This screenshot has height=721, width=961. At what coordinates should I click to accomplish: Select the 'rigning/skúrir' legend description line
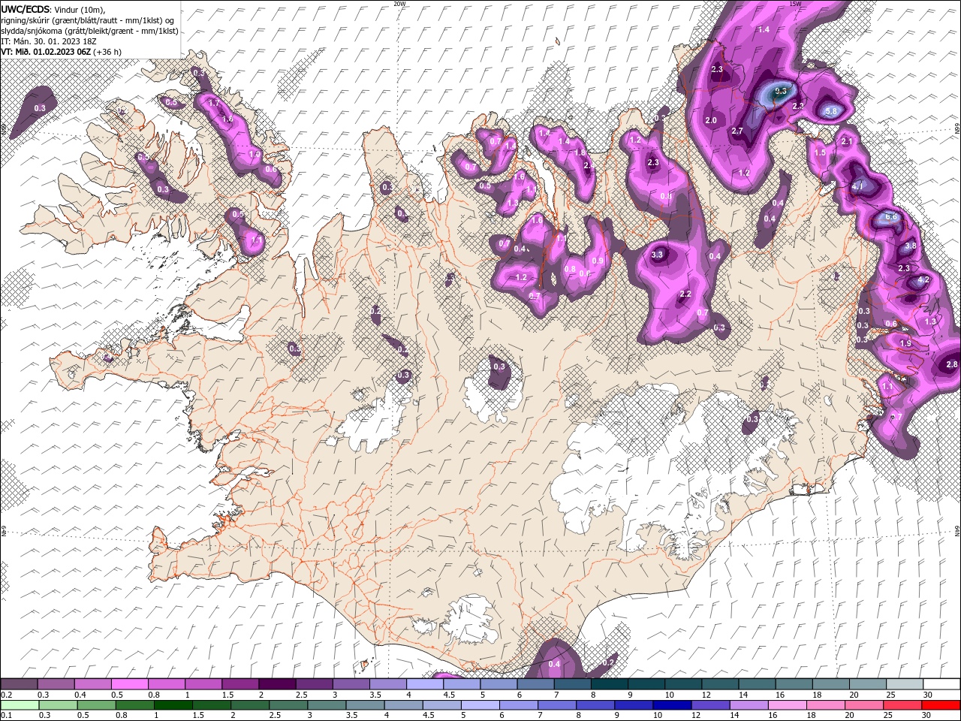87,20
